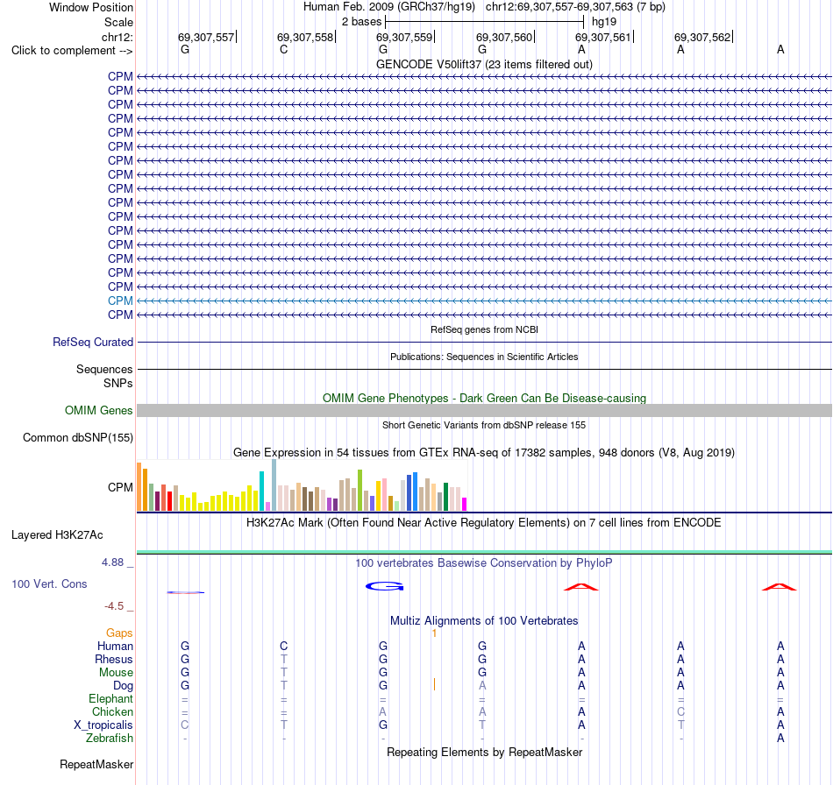The height and width of the screenshot is (785, 833).
Task: Select position label 69,307,560 in ruler
Action: pyautogui.click(x=504, y=37)
